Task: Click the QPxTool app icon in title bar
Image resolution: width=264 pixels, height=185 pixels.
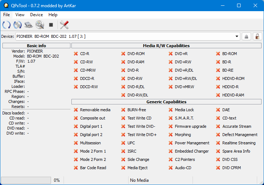Action: 6,5
